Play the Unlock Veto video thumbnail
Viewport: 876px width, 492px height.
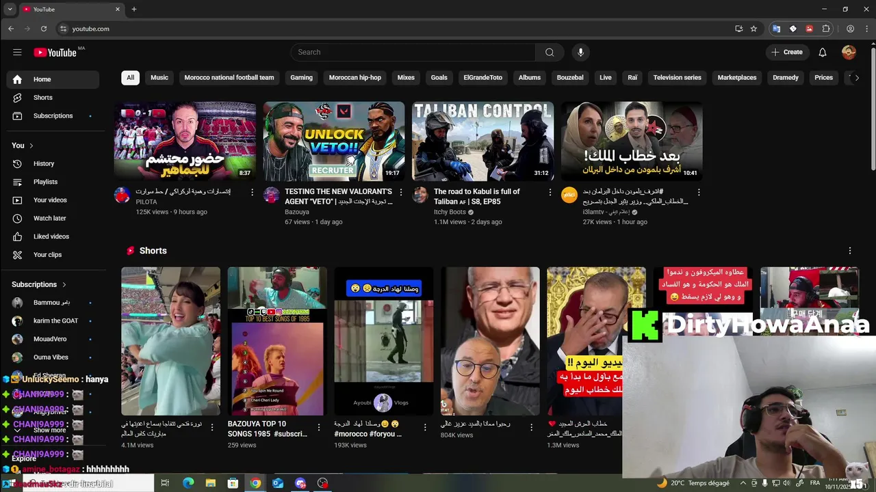click(x=334, y=141)
